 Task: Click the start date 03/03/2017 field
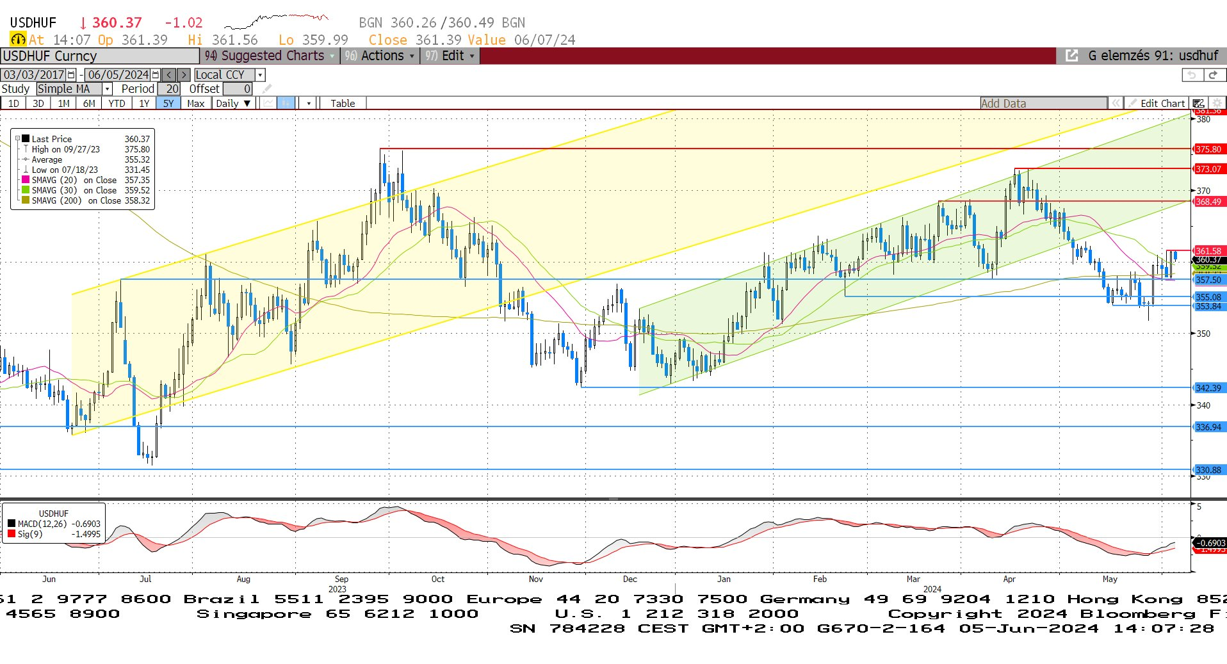(x=34, y=75)
